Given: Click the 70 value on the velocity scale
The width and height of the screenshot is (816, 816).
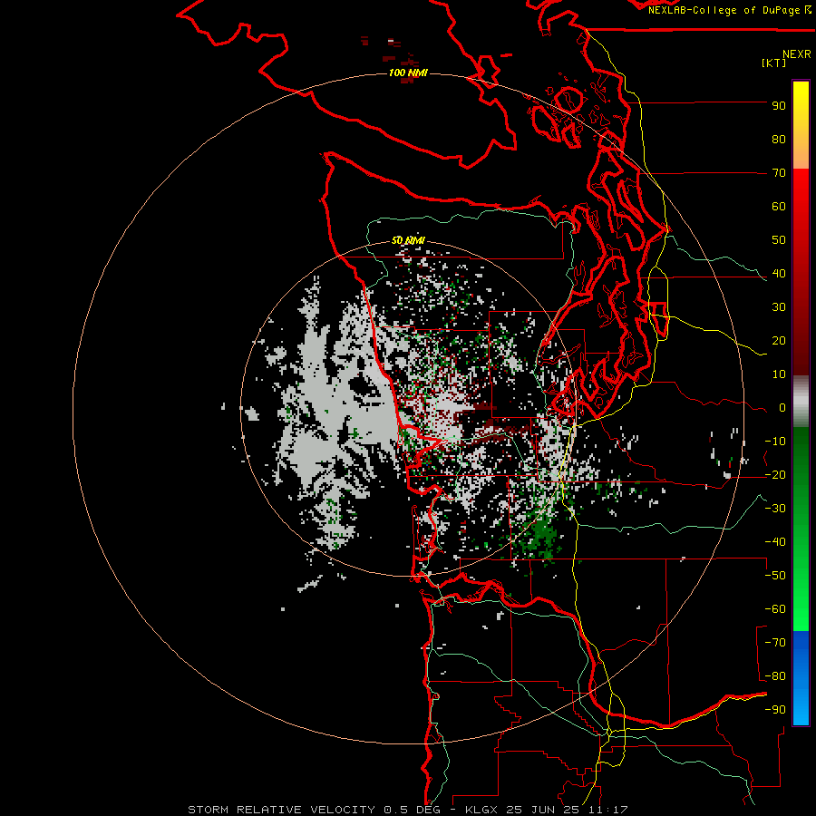Looking at the screenshot, I should pyautogui.click(x=779, y=173).
